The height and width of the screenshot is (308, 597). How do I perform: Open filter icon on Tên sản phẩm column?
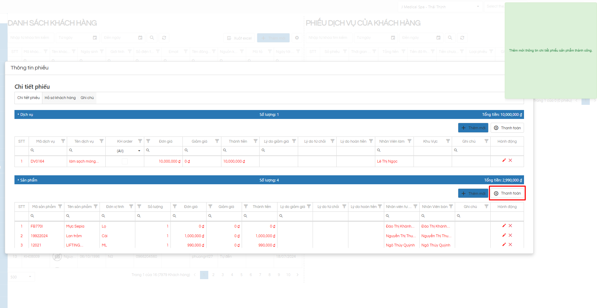[x=96, y=206]
